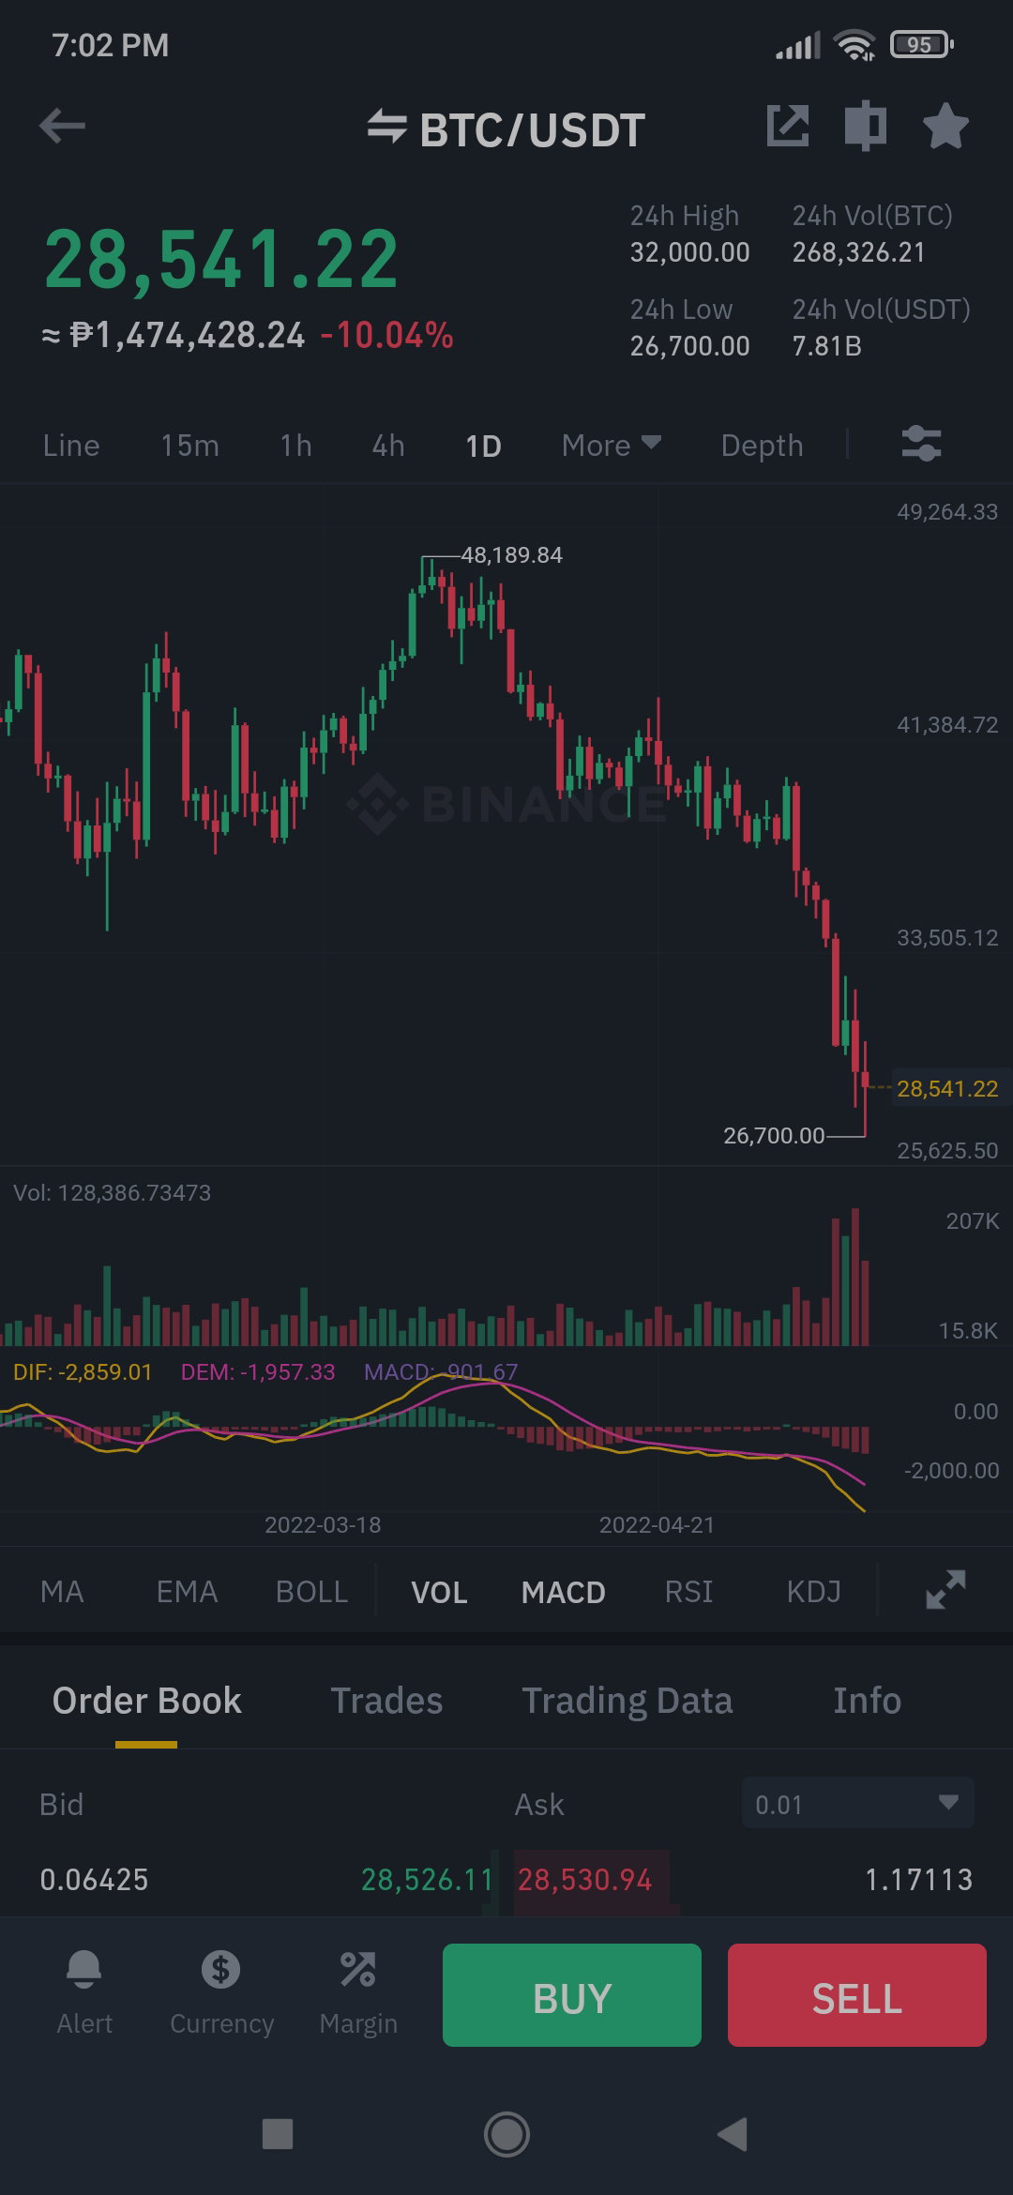Open chart settings sliders icon

pos(921,444)
